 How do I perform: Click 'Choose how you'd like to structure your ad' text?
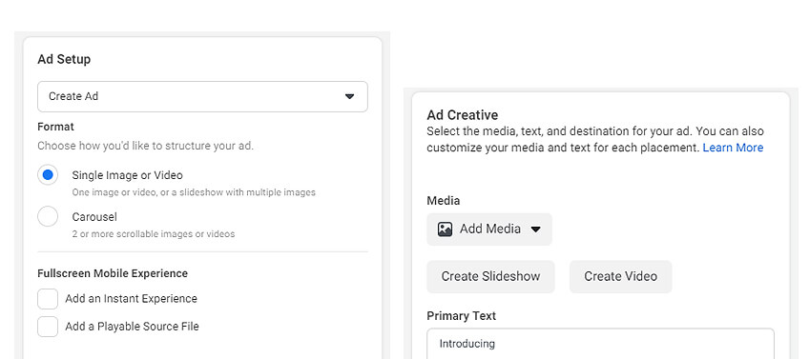pyautogui.click(x=146, y=146)
